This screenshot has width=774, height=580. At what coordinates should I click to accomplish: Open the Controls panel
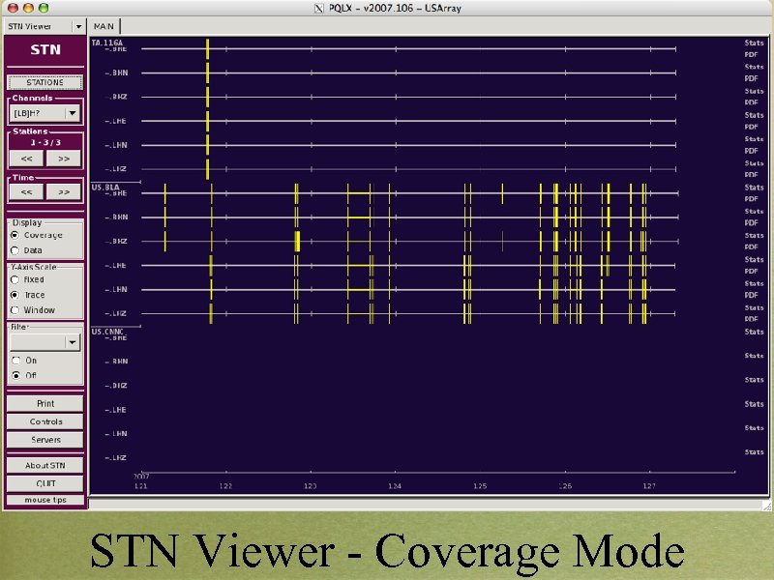pos(45,420)
